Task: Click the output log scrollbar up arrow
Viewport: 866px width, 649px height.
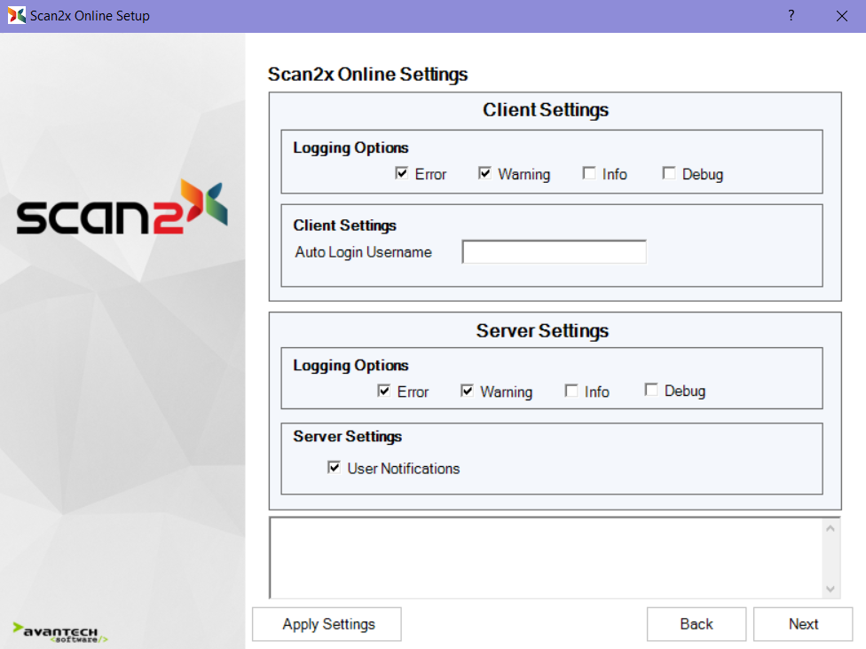Action: click(x=831, y=529)
